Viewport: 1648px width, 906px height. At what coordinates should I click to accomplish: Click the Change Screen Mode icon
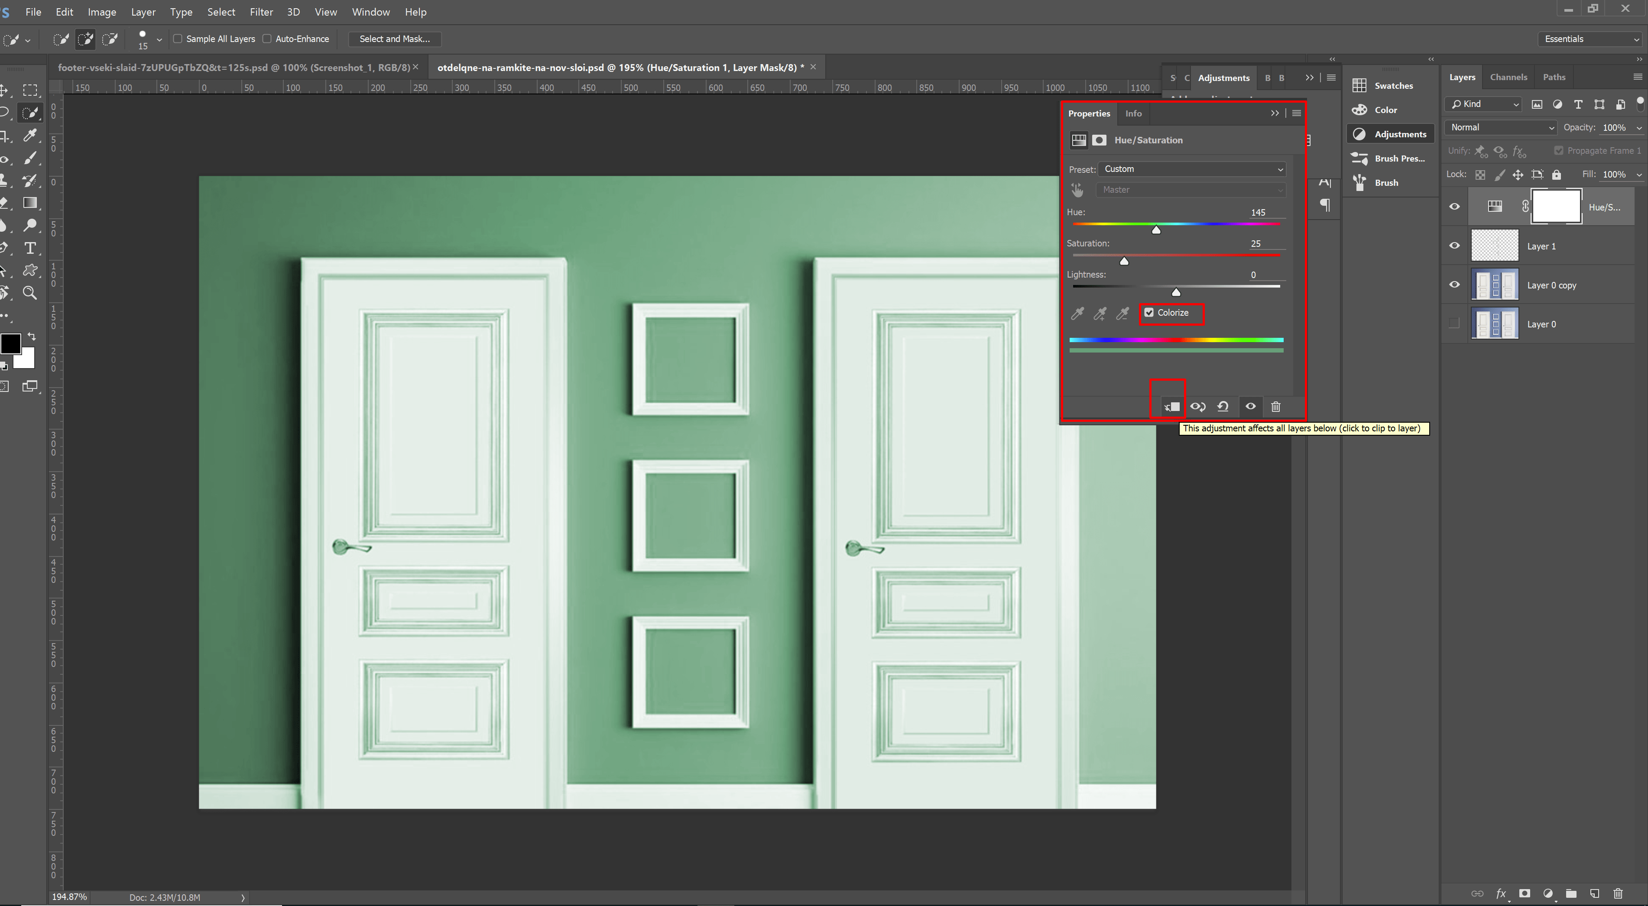30,386
